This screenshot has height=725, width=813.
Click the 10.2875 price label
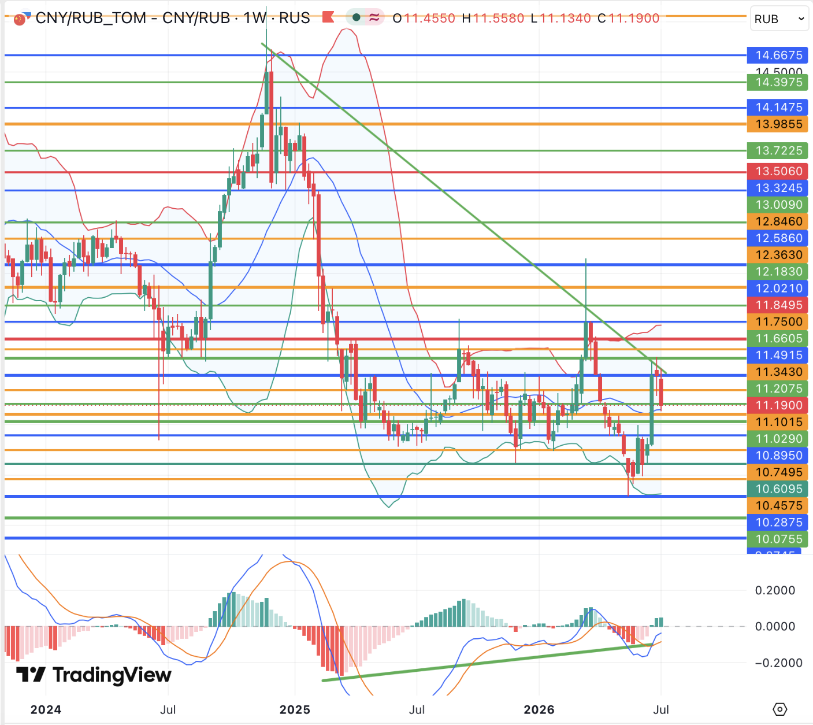(x=778, y=523)
